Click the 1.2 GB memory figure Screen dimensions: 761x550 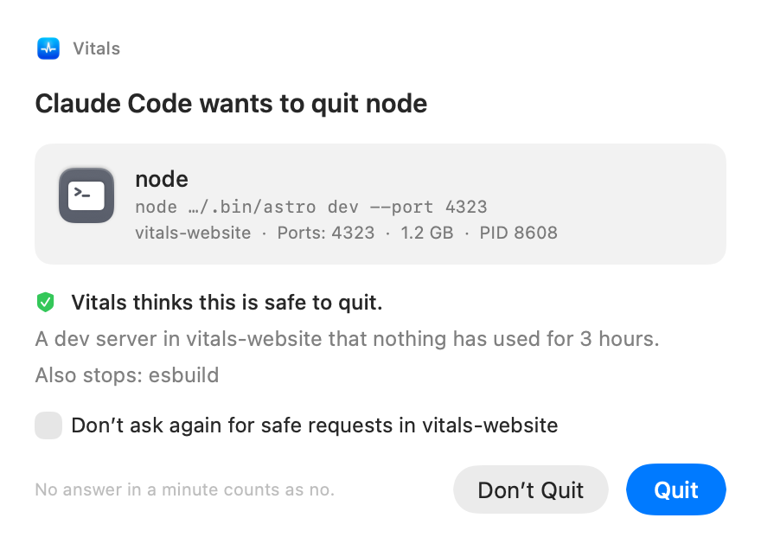click(x=427, y=233)
